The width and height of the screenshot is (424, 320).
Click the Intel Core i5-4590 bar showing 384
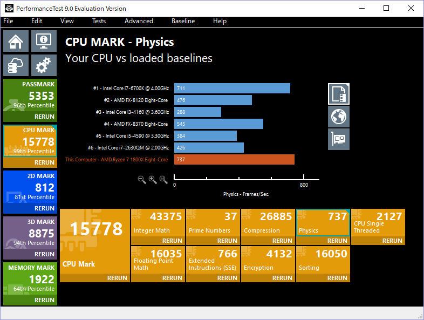(x=205, y=136)
